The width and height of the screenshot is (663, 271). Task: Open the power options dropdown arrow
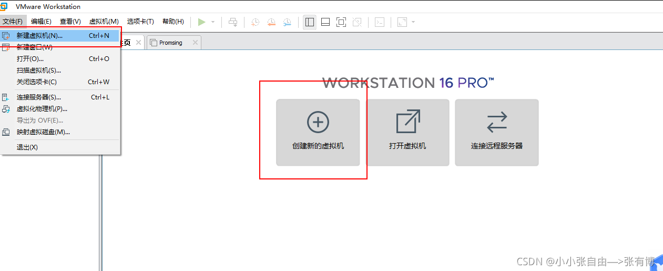point(213,22)
